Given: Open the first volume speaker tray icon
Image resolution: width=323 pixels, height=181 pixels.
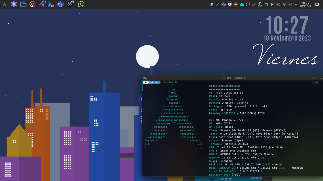Looking at the screenshot, I should [x=278, y=5].
